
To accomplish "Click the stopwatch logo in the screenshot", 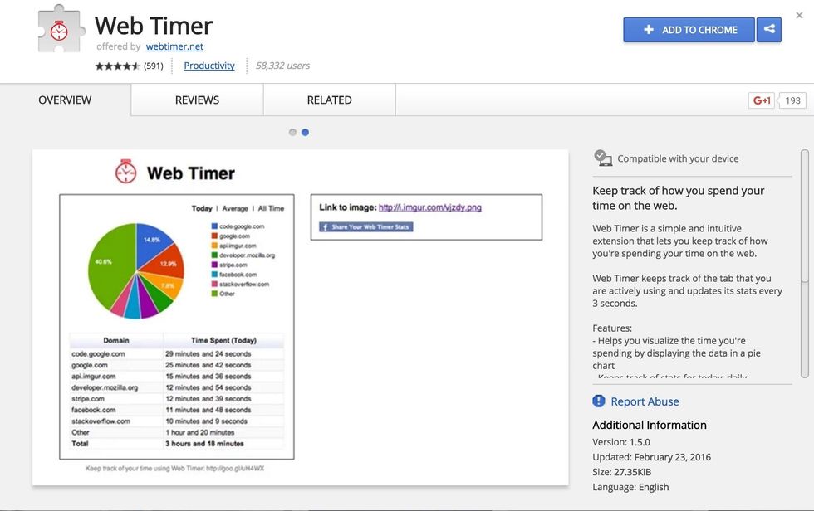I will click(x=125, y=173).
